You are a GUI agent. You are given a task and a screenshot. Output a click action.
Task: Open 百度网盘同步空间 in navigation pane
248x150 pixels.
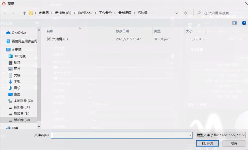point(24,41)
